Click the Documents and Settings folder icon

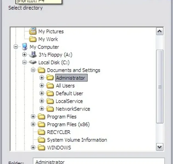point(42,70)
